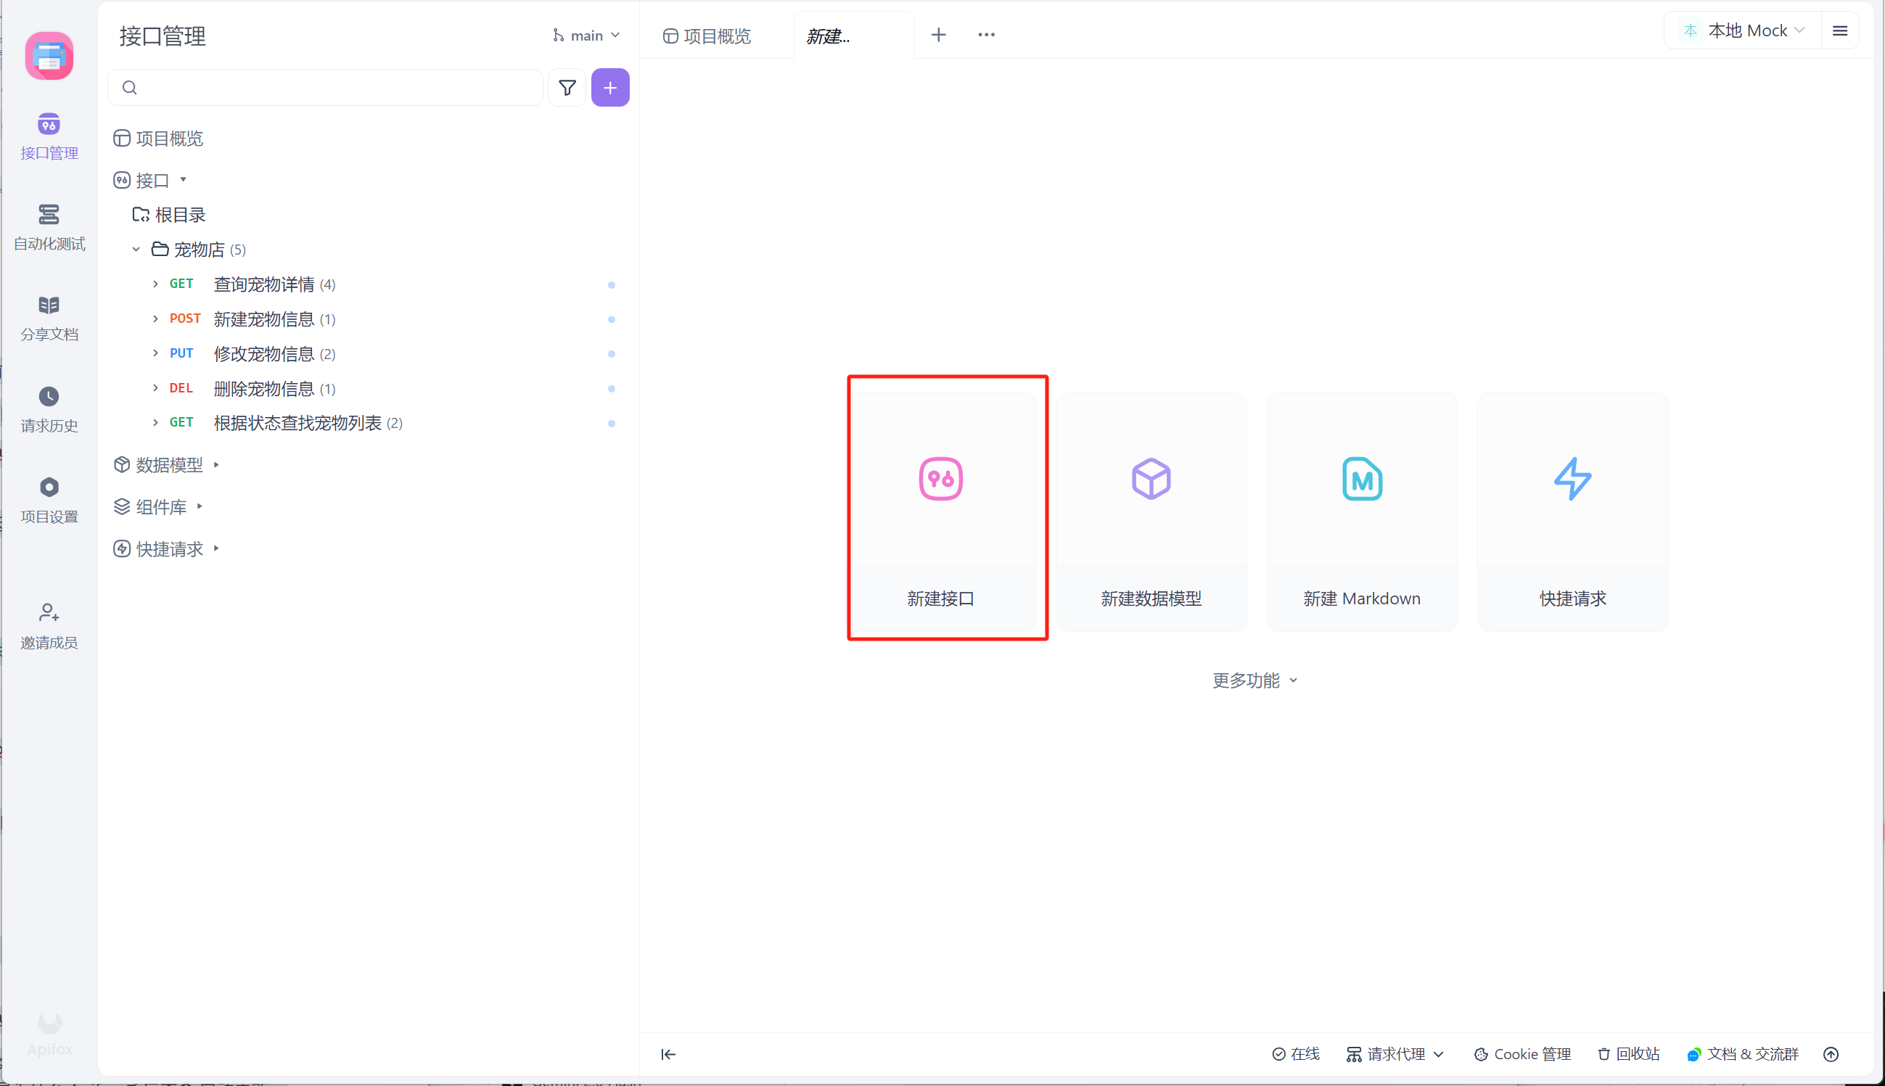Click 快捷请求 lightning card
1885x1086 pixels.
(1572, 511)
